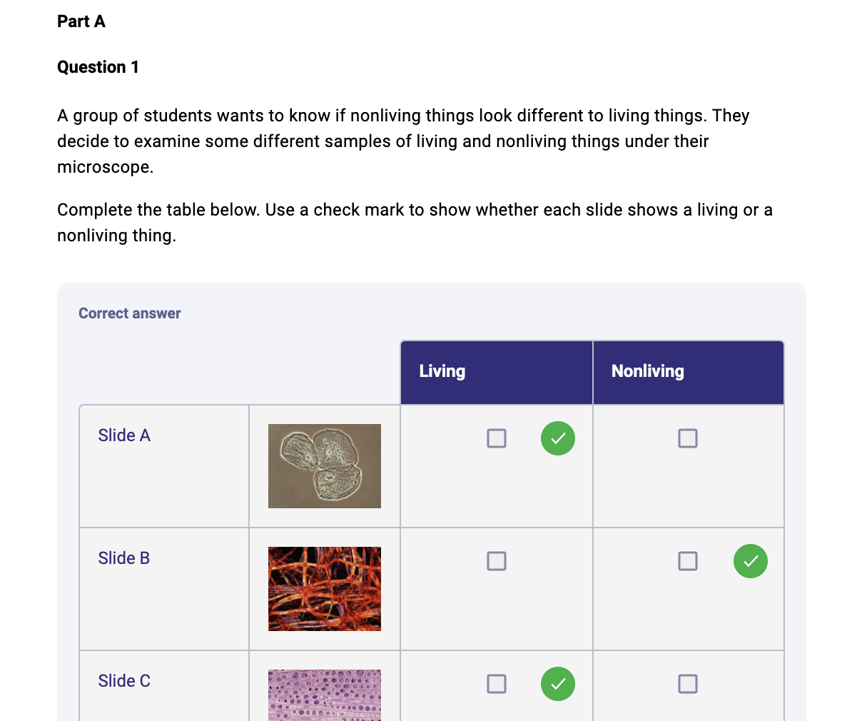The image size is (852, 721).
Task: Mark Slide C as Living
Action: 496,684
